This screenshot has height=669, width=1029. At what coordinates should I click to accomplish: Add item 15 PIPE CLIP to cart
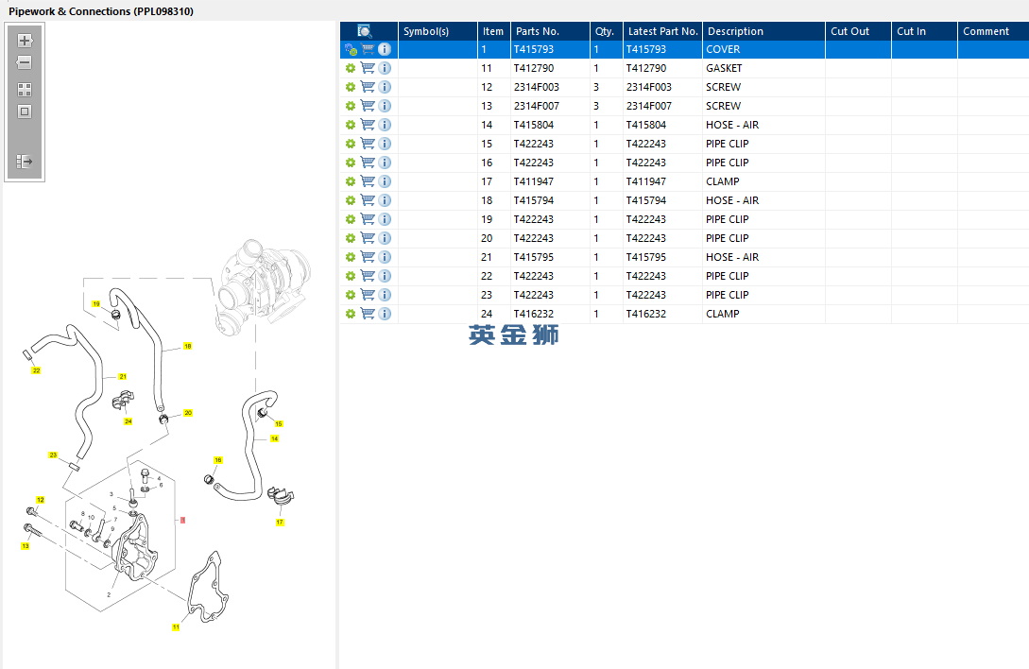point(369,143)
